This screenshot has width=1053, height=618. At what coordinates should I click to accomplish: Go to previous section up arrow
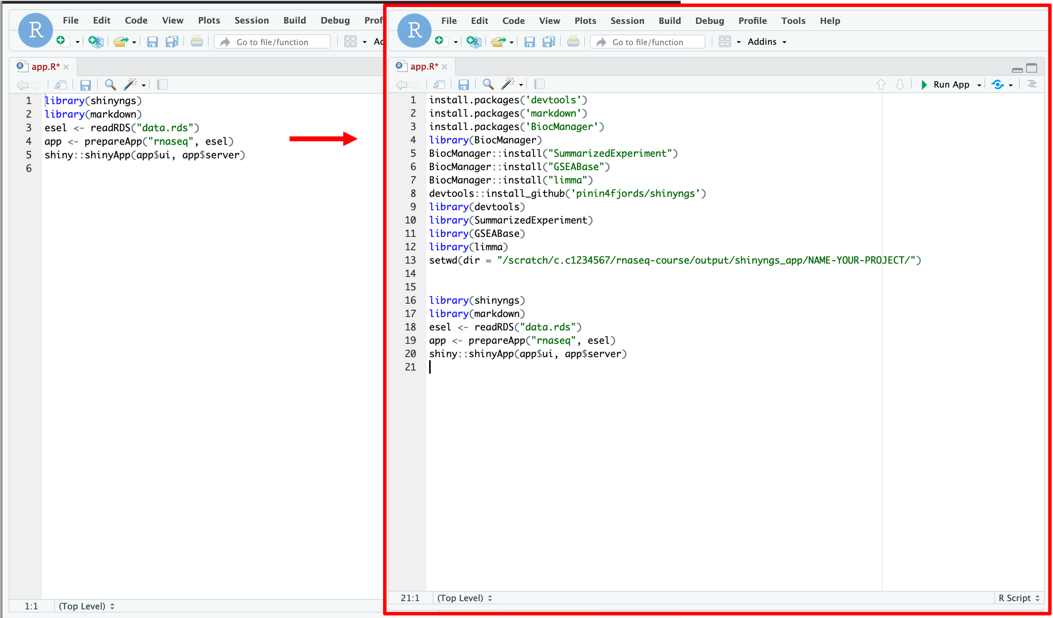pyautogui.click(x=881, y=84)
